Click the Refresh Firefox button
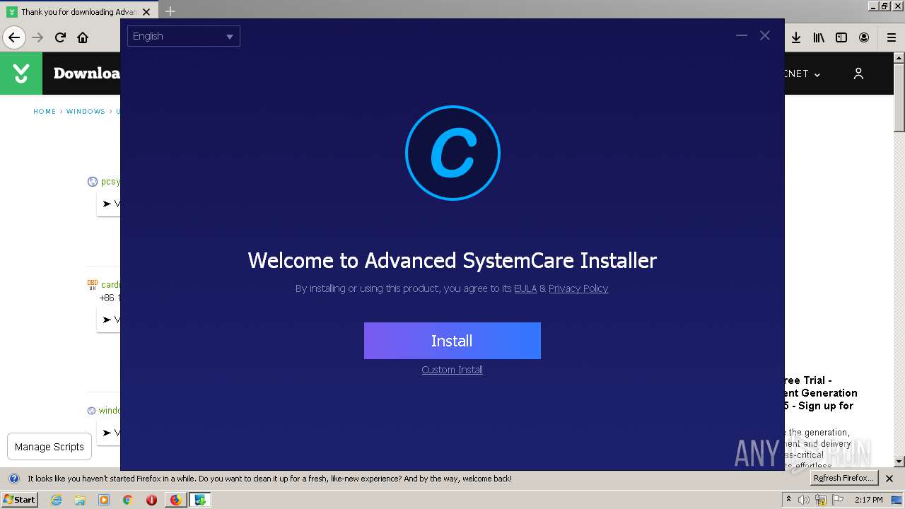The height and width of the screenshot is (509, 905). [843, 479]
